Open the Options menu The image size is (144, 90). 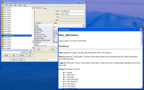[20, 5]
